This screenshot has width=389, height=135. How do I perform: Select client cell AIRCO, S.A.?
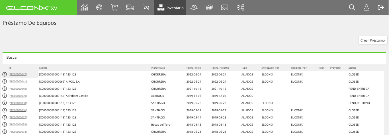click(x=60, y=81)
